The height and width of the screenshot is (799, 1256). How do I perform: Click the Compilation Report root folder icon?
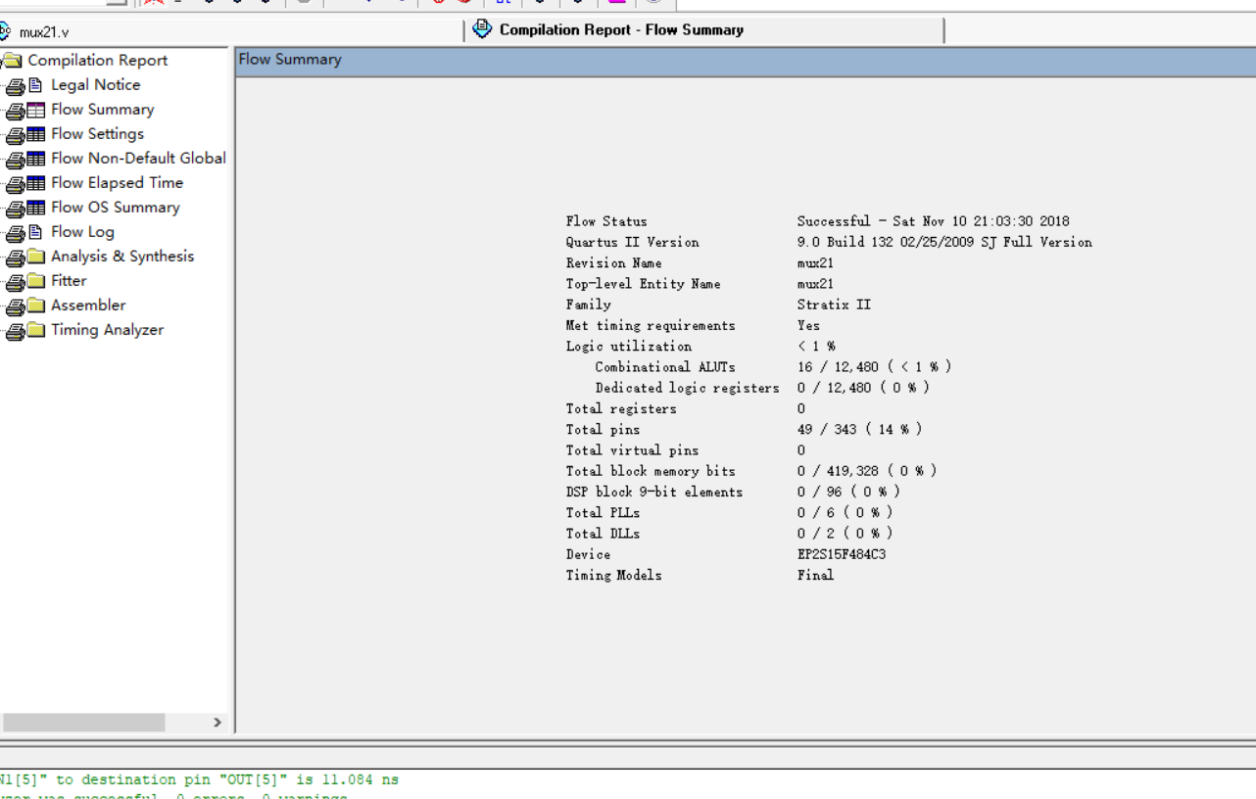point(13,61)
